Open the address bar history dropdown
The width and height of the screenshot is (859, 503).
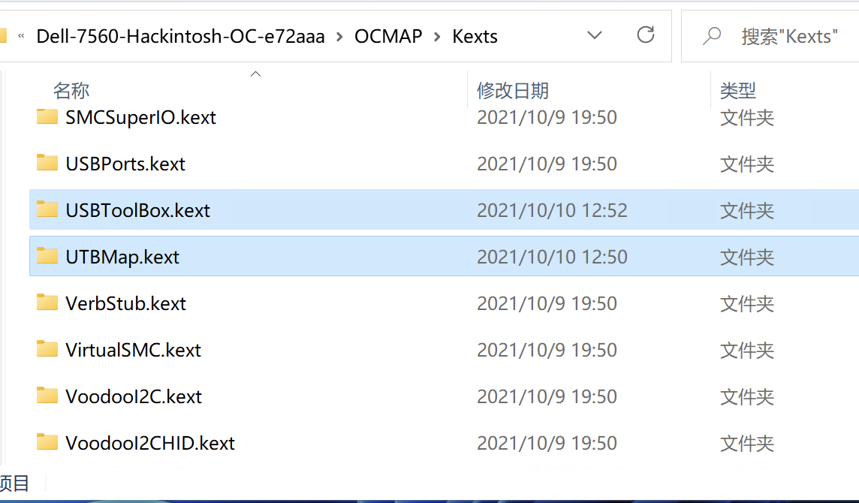(x=595, y=35)
